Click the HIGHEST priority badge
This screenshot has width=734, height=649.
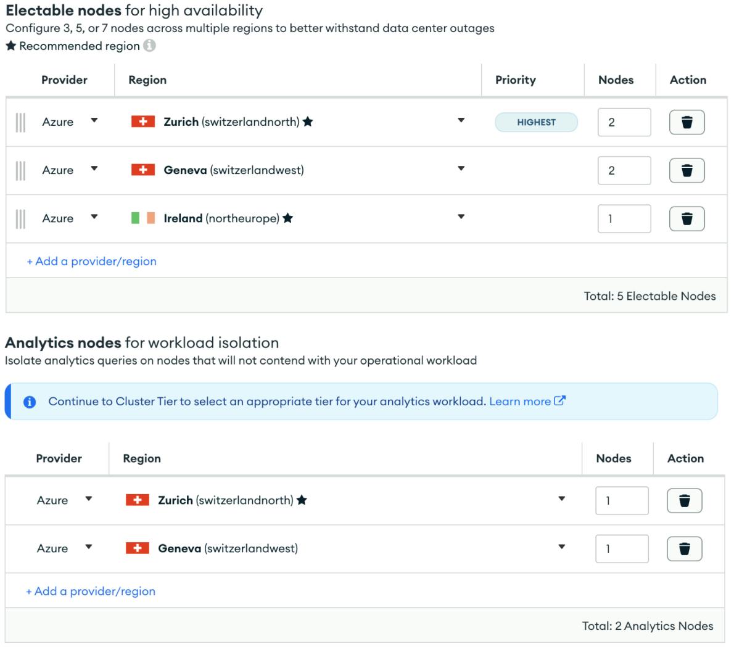[x=535, y=122]
